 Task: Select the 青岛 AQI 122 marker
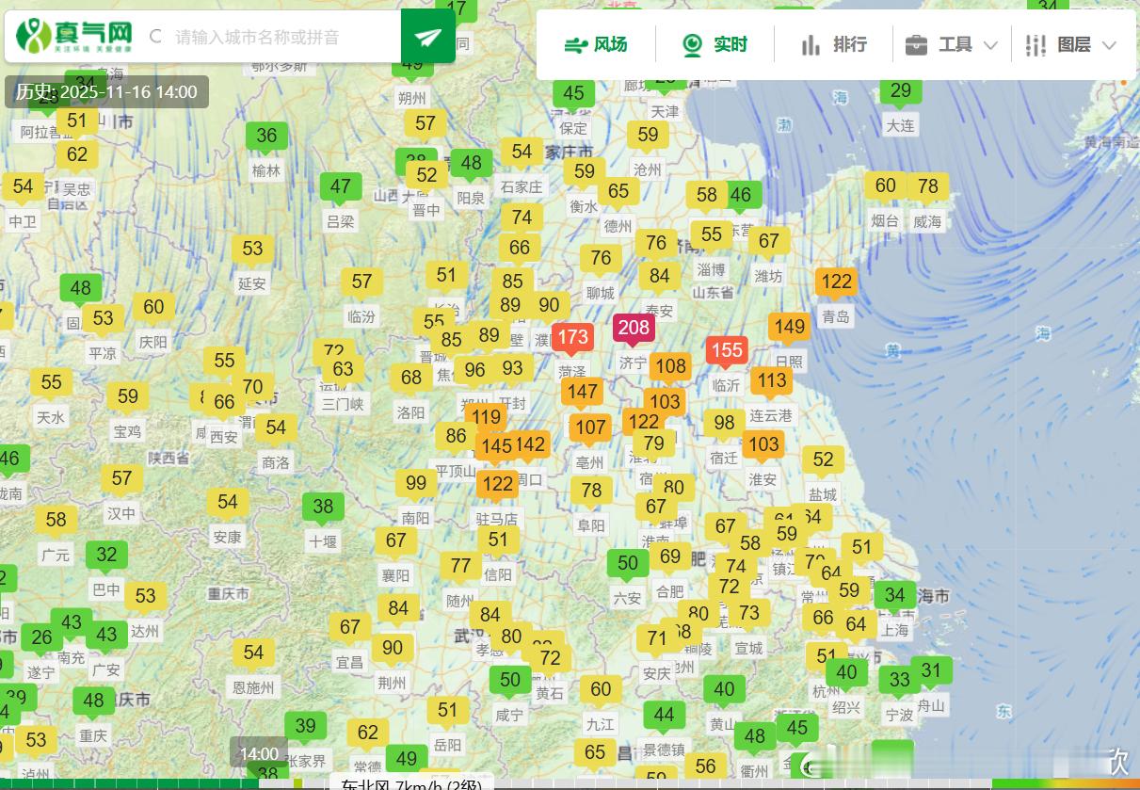(x=836, y=283)
